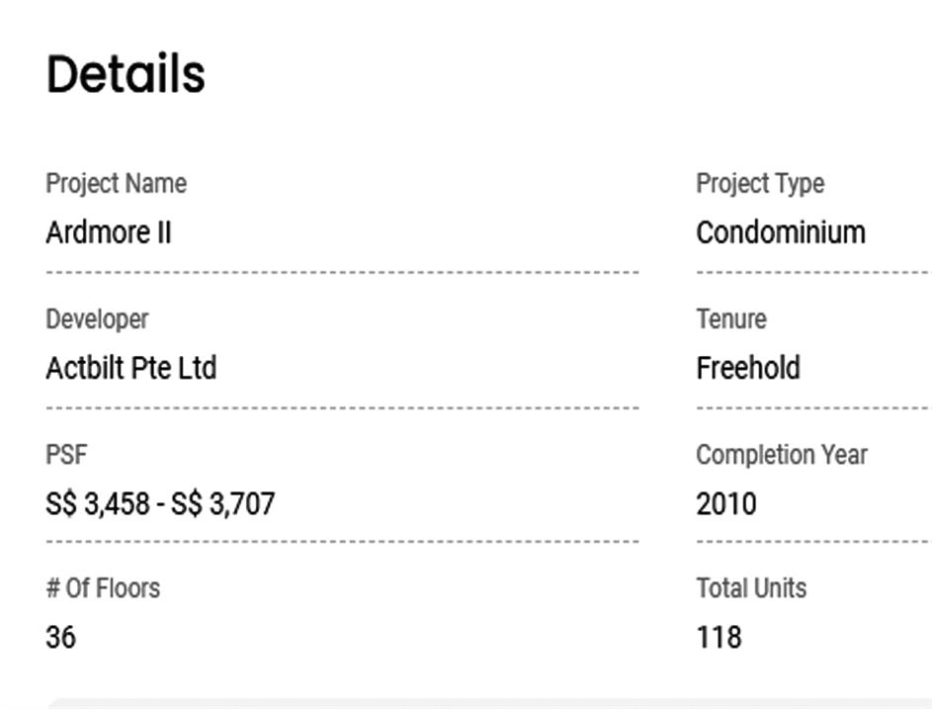The height and width of the screenshot is (709, 932).
Task: Click dashed divider below PSF price range
Action: (x=342, y=542)
